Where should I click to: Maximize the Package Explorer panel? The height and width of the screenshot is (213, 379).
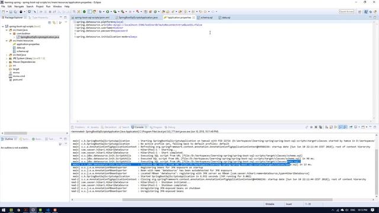[65, 17]
